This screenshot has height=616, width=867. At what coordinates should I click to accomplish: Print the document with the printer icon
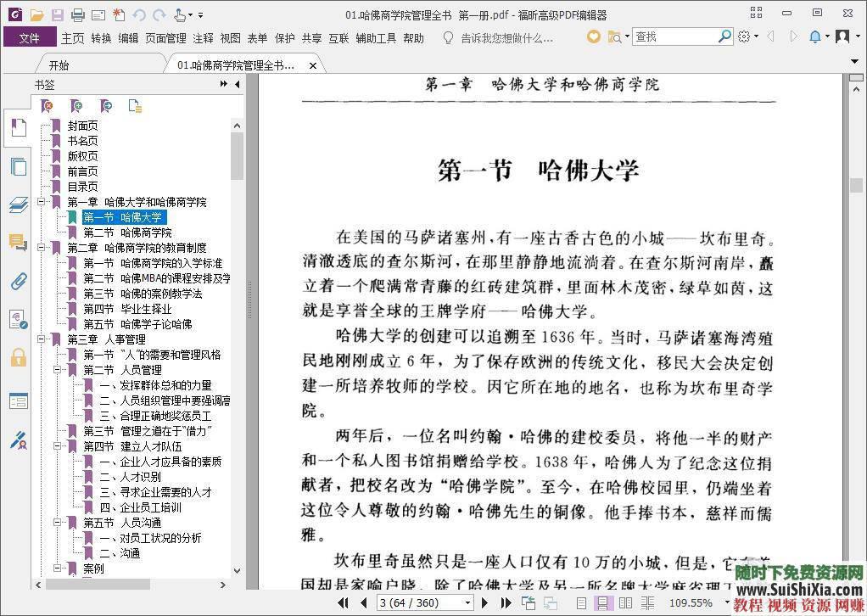[78, 15]
